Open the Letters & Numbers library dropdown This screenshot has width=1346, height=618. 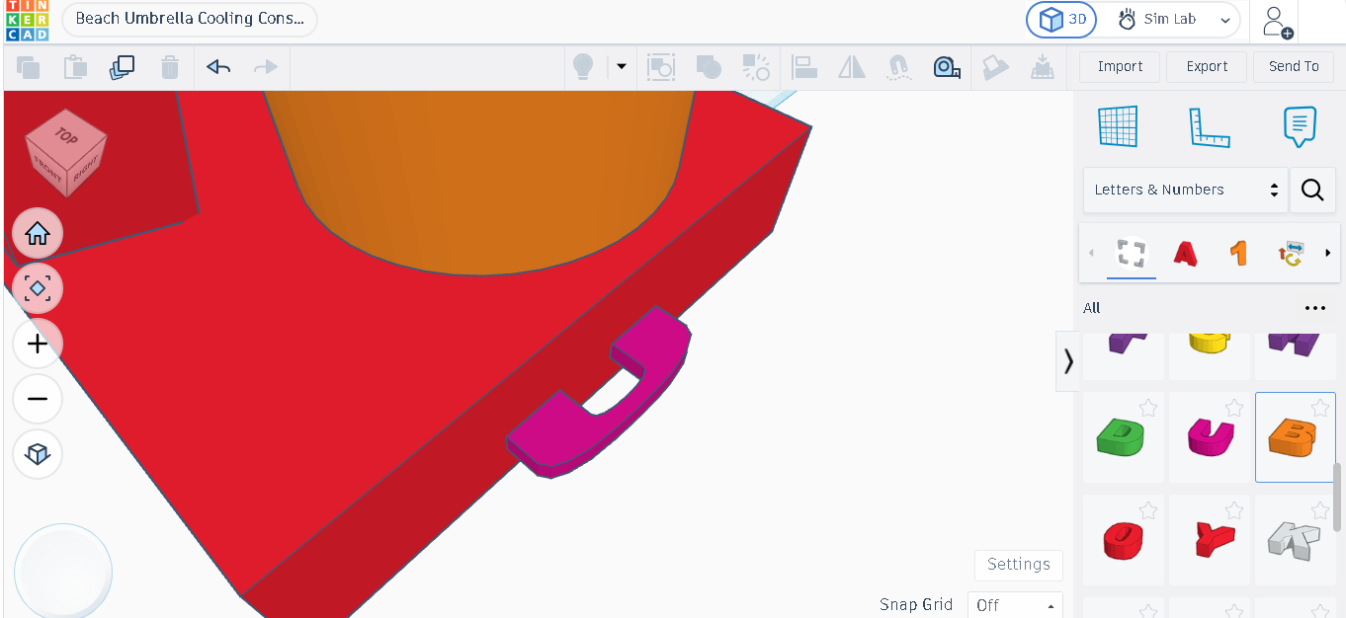tap(1185, 190)
